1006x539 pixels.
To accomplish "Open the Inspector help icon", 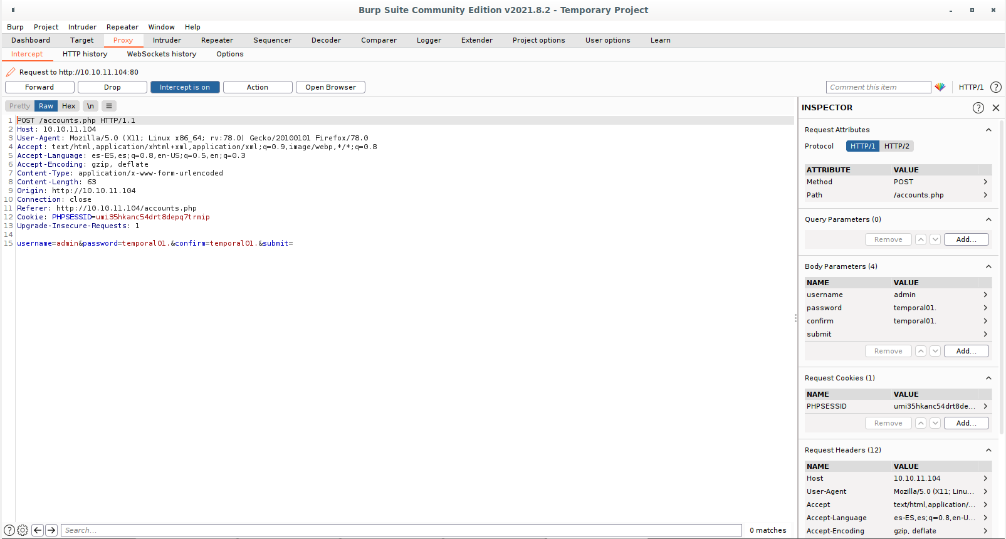I will coord(978,108).
